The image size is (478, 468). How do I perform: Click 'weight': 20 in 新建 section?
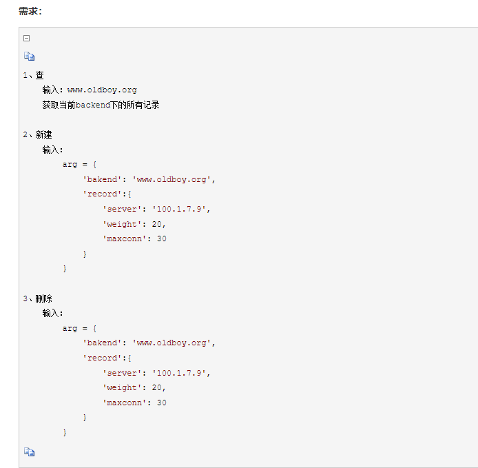tap(134, 224)
